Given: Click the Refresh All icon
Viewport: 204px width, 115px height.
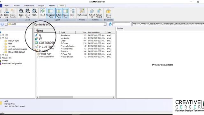Looking at the screenshot, I should (x=92, y=11).
